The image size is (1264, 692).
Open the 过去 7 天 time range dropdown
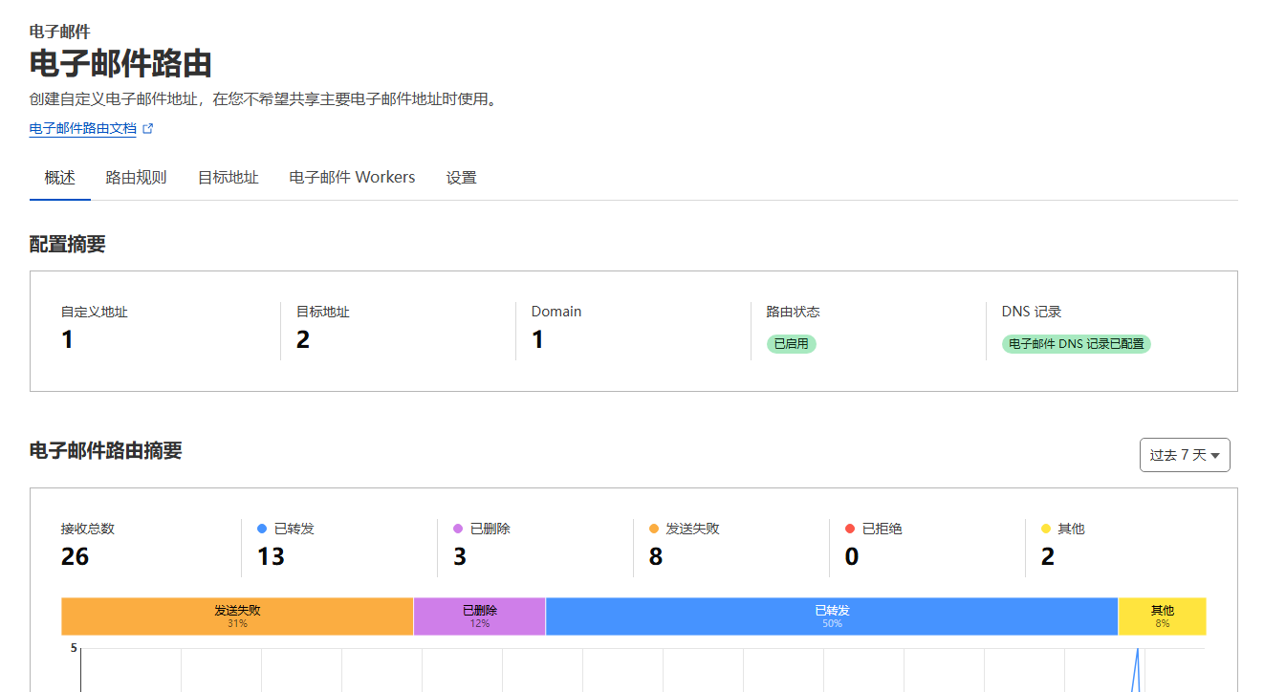(x=1185, y=455)
